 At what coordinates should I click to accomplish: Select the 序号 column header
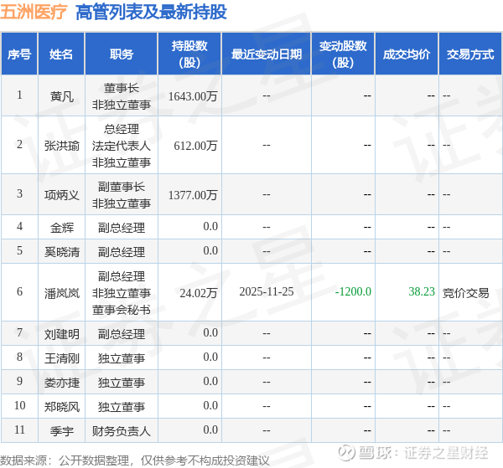pyautogui.click(x=19, y=54)
